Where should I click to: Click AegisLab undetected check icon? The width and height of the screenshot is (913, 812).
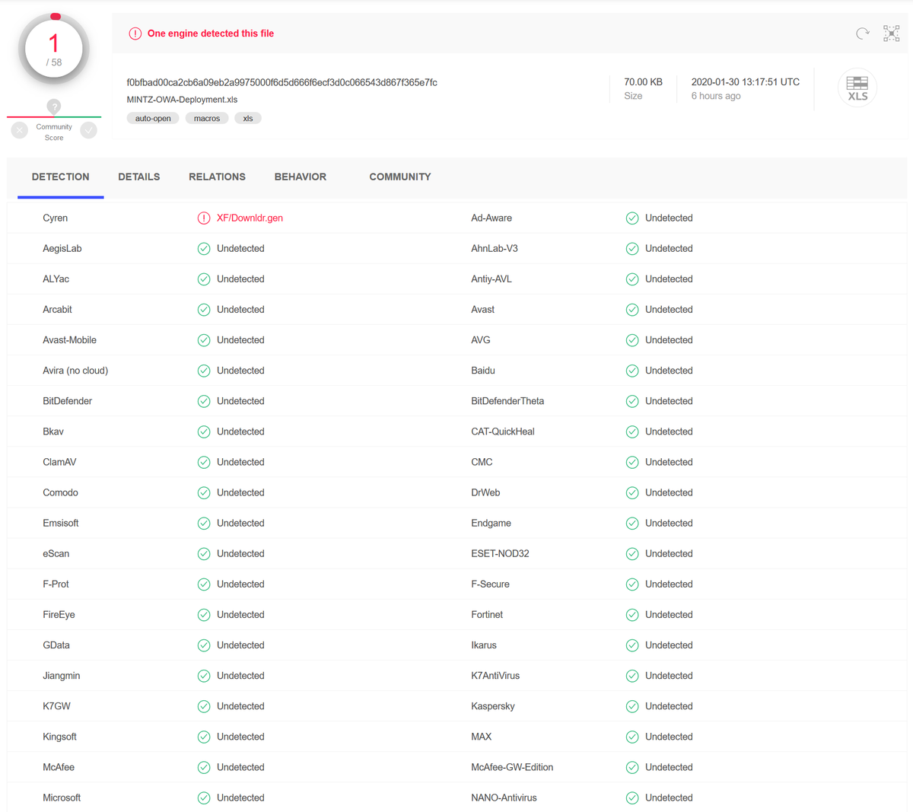click(x=204, y=249)
